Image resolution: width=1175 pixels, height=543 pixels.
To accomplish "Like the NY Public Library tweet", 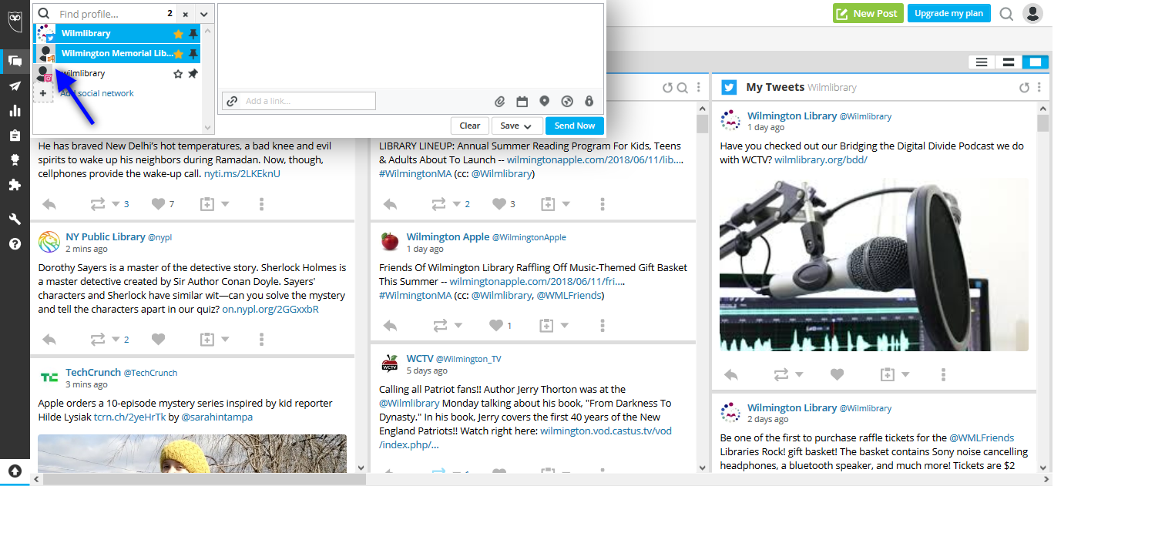I will (158, 339).
